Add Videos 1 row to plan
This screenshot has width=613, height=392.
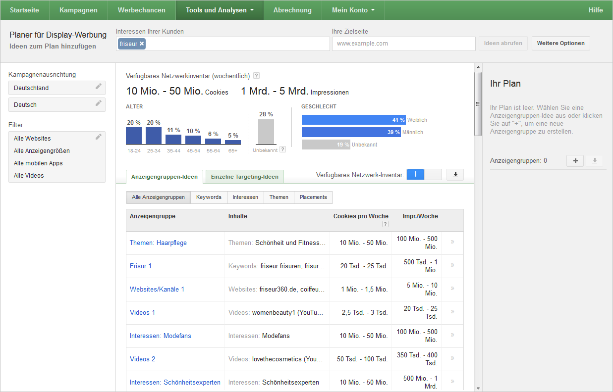point(452,312)
